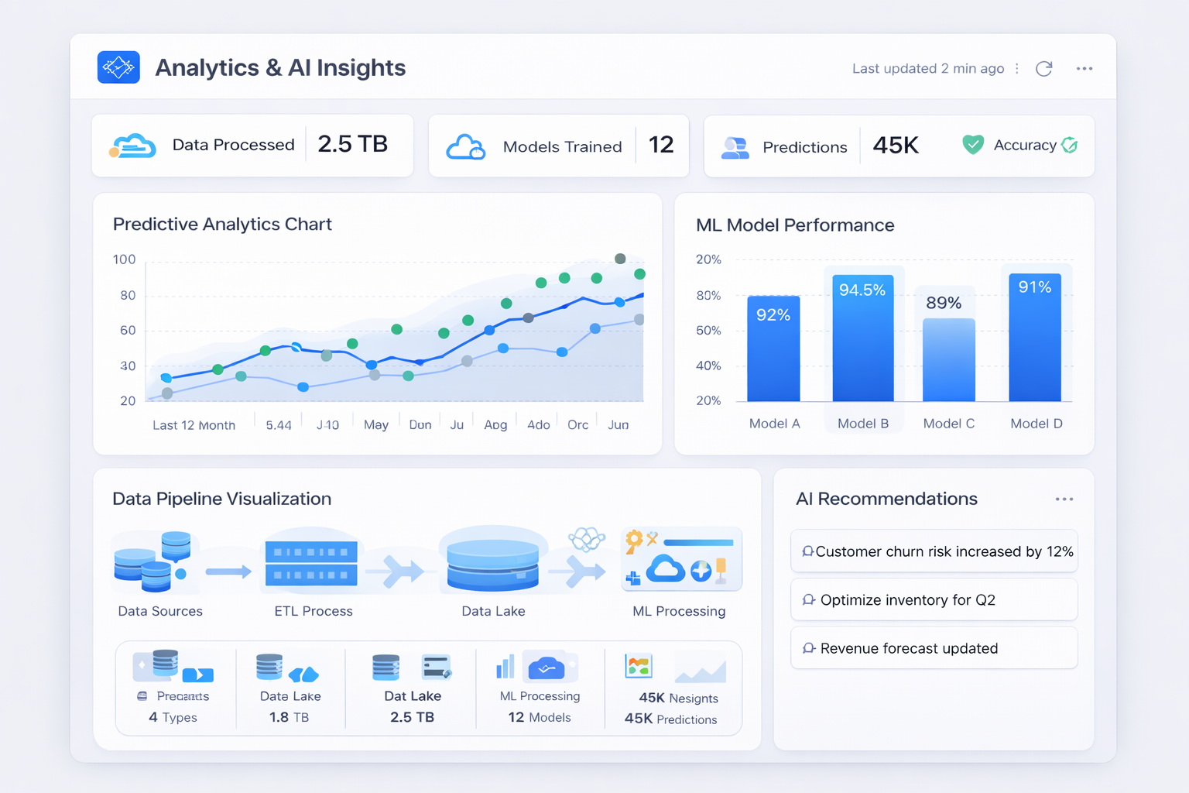Click the ML Processing pipeline icon
The width and height of the screenshot is (1189, 793).
(x=680, y=558)
